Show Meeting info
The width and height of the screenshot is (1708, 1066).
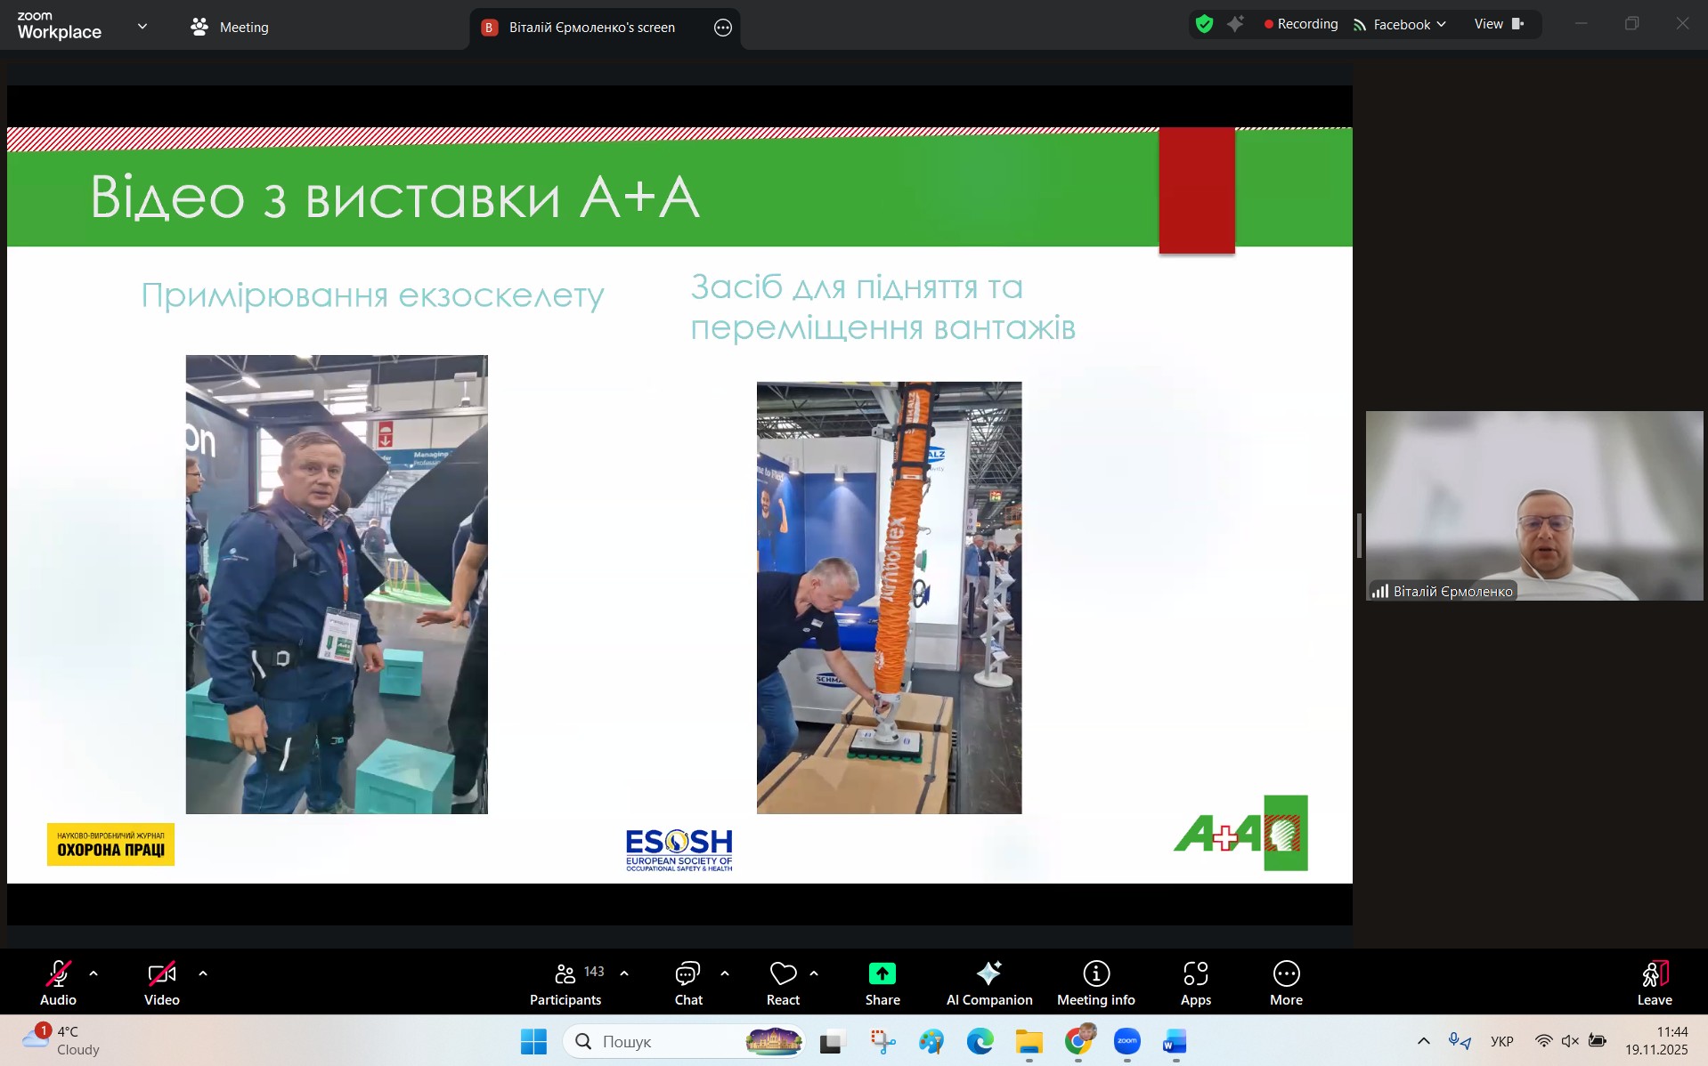1095,983
